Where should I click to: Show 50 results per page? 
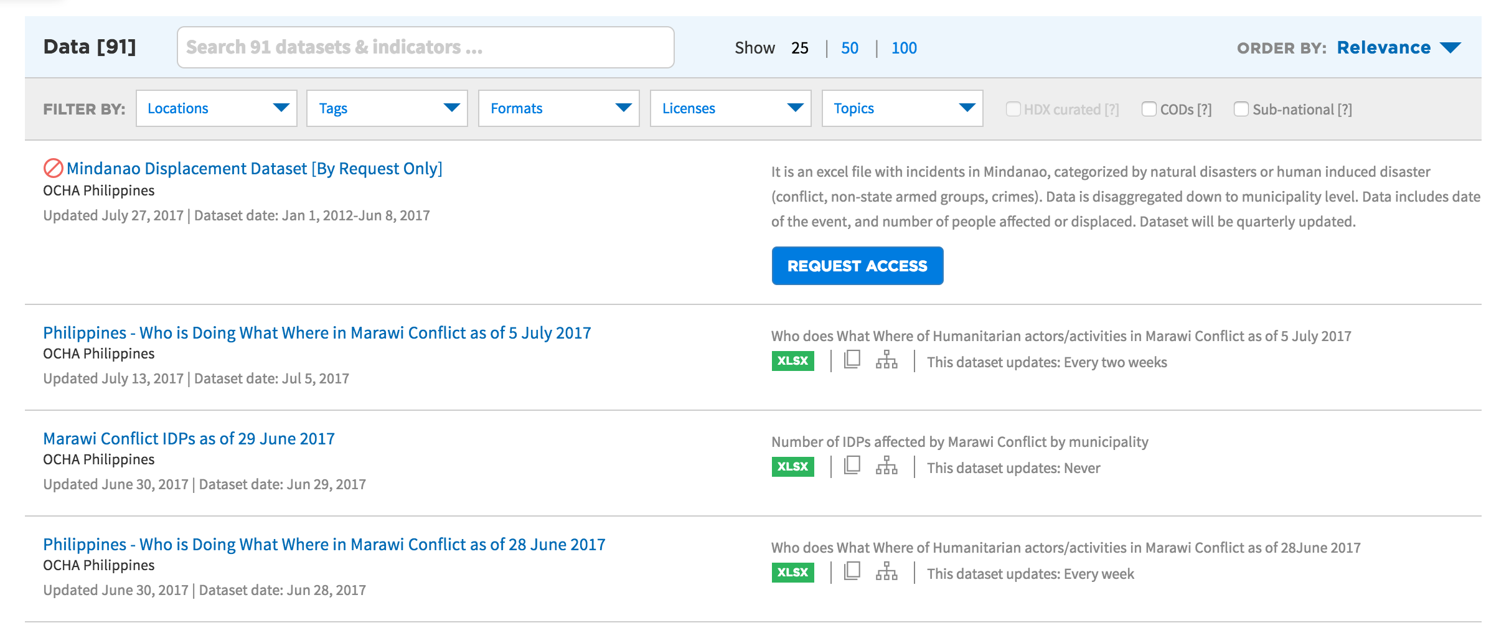pyautogui.click(x=849, y=48)
